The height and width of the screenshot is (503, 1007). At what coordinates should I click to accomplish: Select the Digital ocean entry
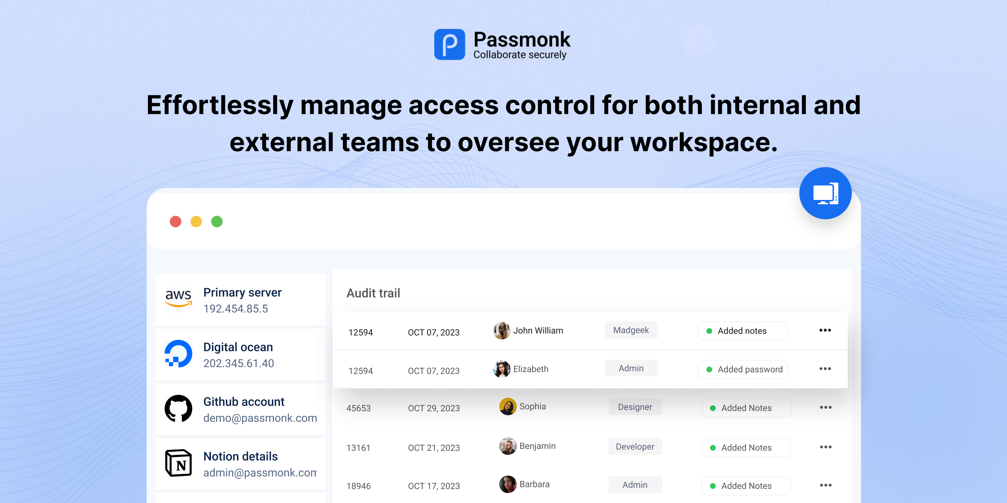[240, 355]
